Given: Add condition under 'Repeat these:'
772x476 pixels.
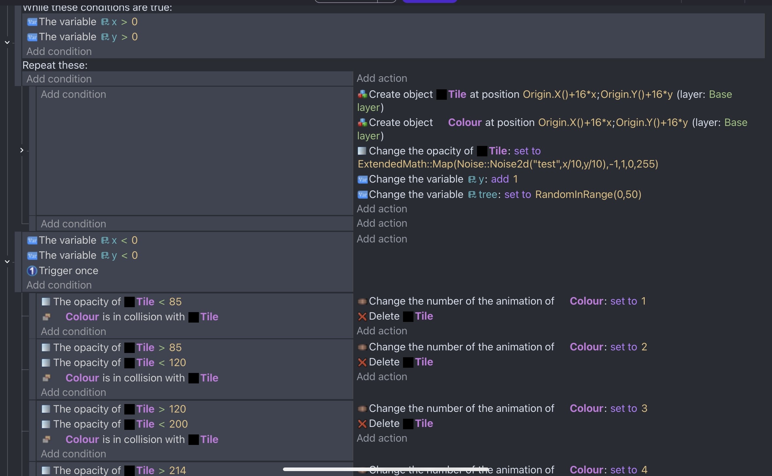Looking at the screenshot, I should (59, 79).
